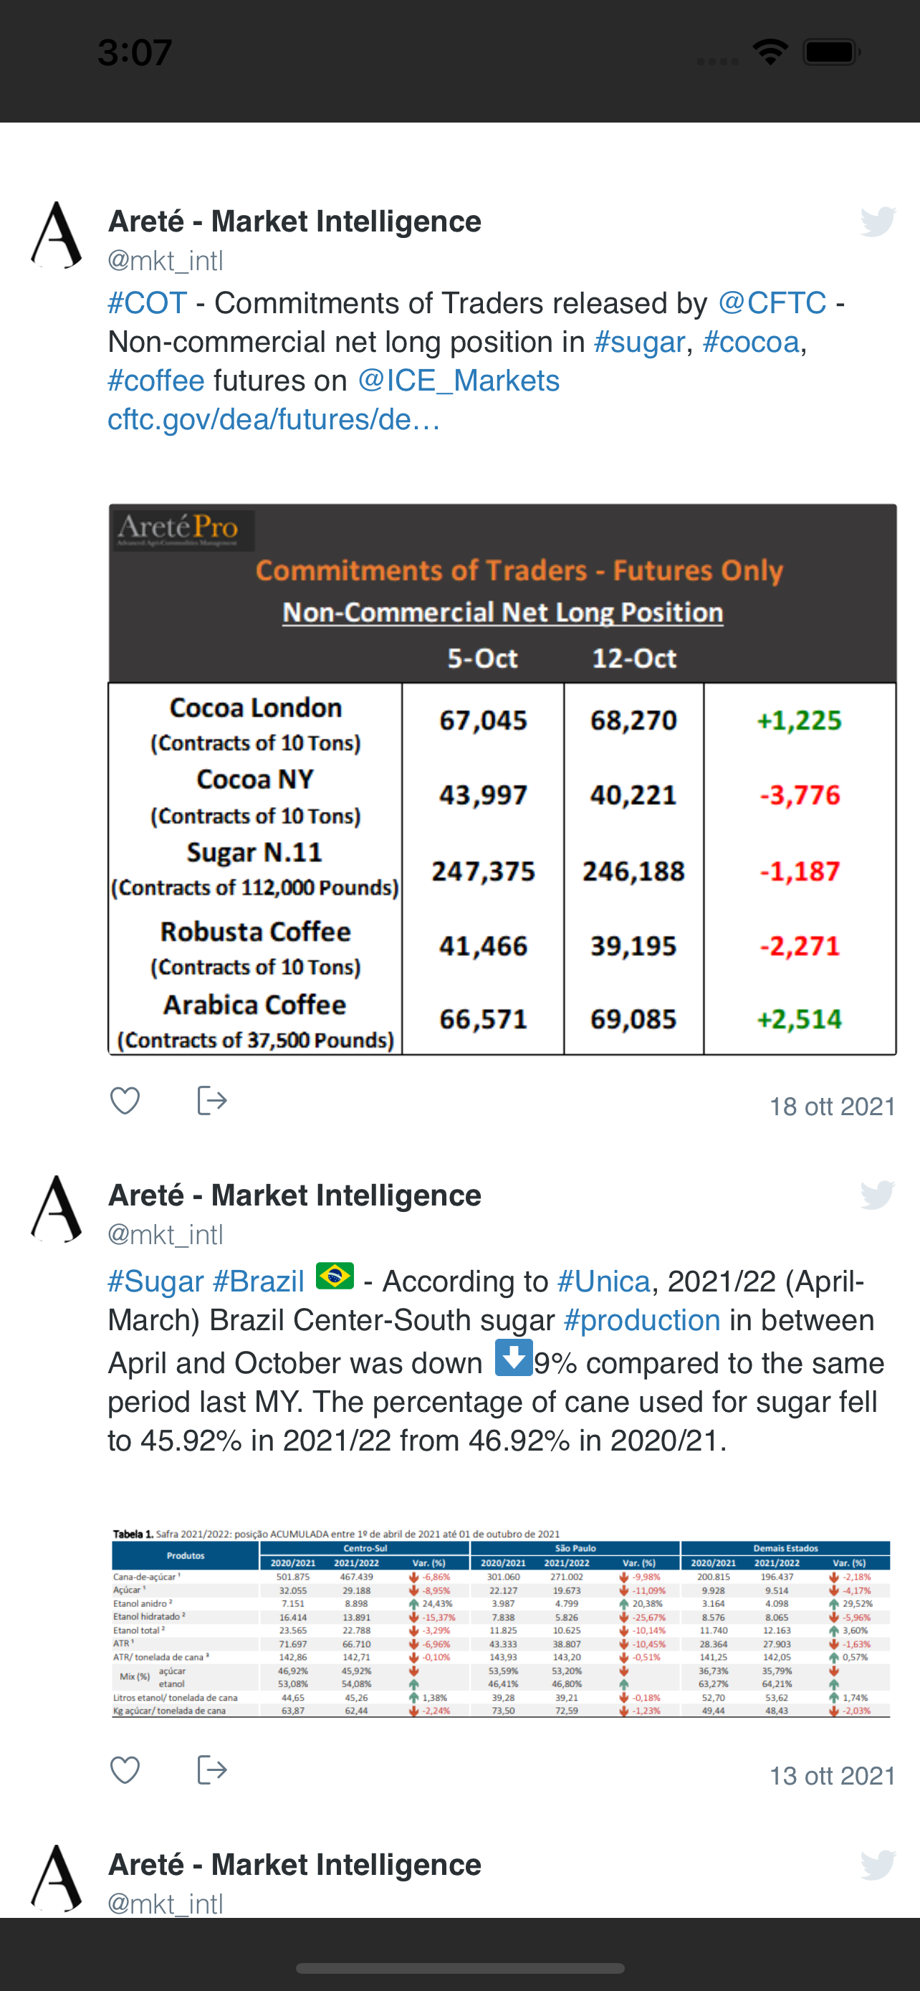920x1991 pixels.
Task: Open the @CFTC mention link
Action: click(772, 303)
